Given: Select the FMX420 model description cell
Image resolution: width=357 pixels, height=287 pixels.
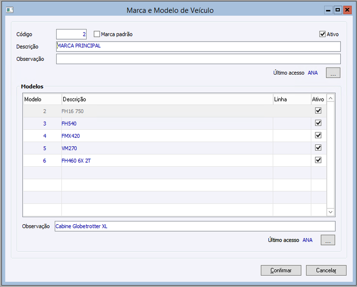Looking at the screenshot, I should tap(167, 136).
